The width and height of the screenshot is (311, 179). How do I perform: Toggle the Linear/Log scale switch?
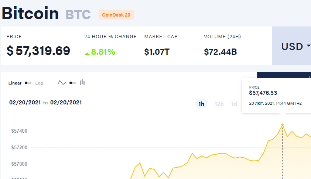point(28,83)
